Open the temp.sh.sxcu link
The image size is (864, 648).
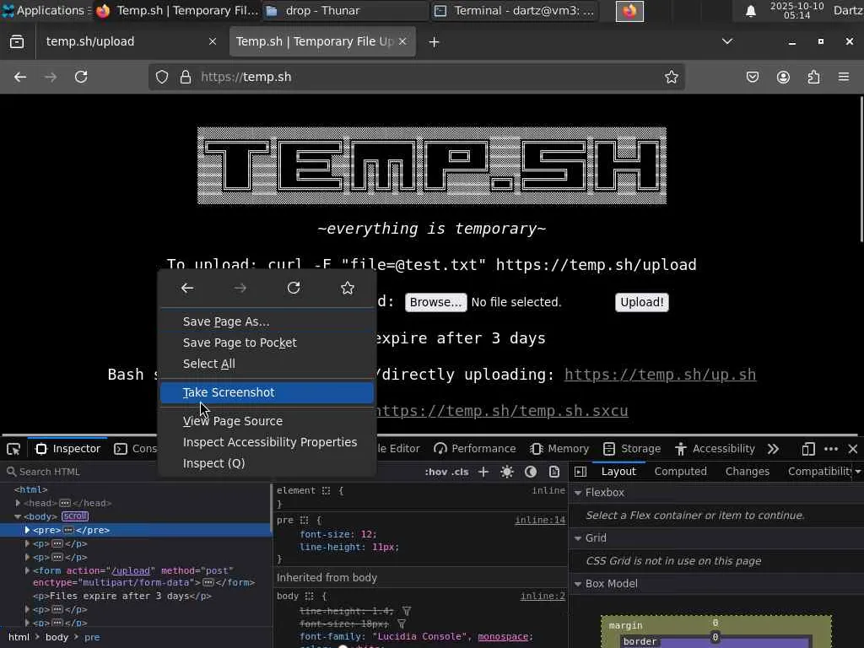tap(501, 411)
